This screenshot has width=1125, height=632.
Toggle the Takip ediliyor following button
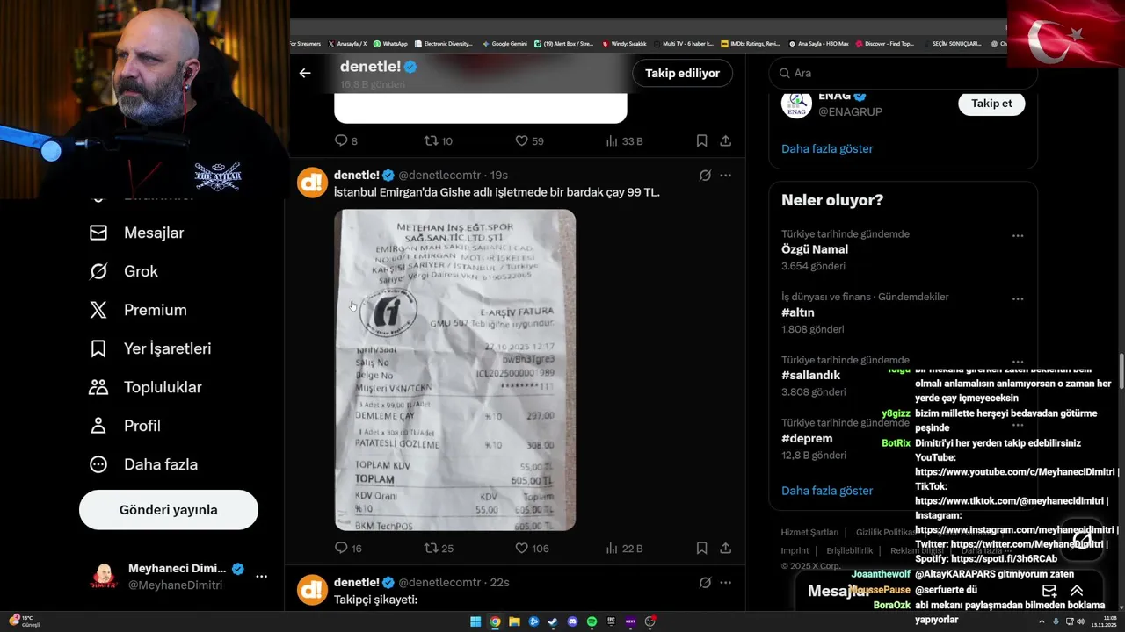pos(682,73)
